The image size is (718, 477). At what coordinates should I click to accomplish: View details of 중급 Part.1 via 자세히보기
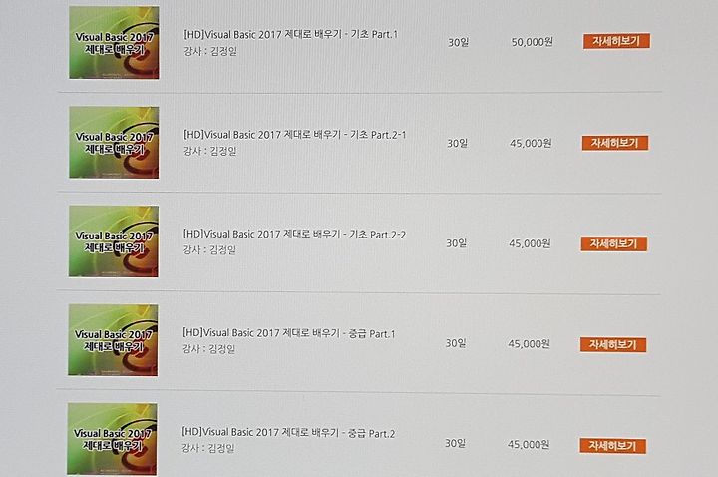pos(613,344)
